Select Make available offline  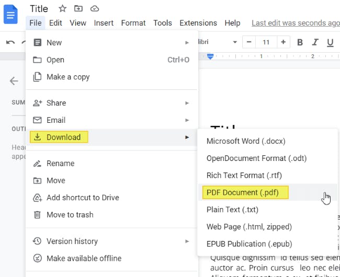tap(111, 258)
